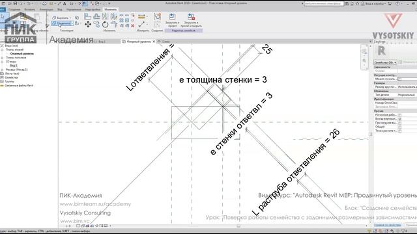Click the Save icon in quick access toolbar

(15, 3)
